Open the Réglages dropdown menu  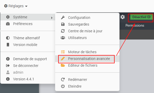16,6
